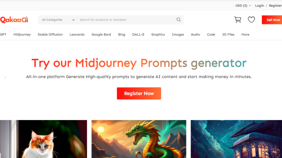The image size is (282, 158).
Task: Click the QakaaAi logo
Action: pos(14,20)
